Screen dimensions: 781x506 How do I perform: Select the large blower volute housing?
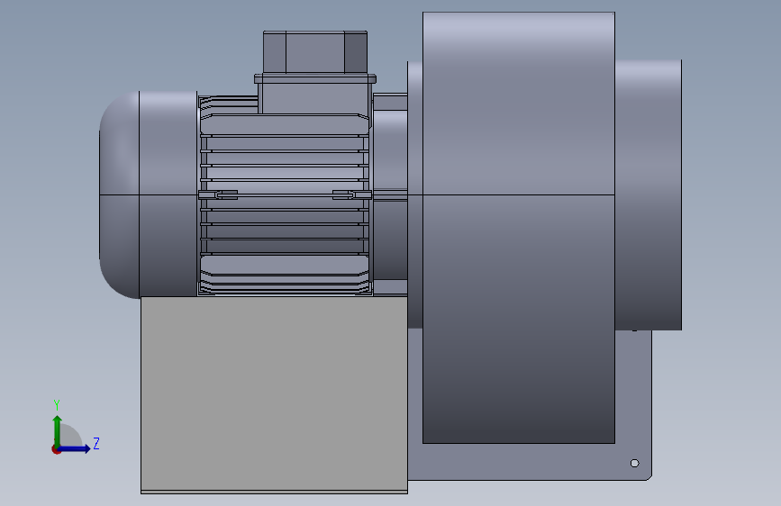coord(519,228)
